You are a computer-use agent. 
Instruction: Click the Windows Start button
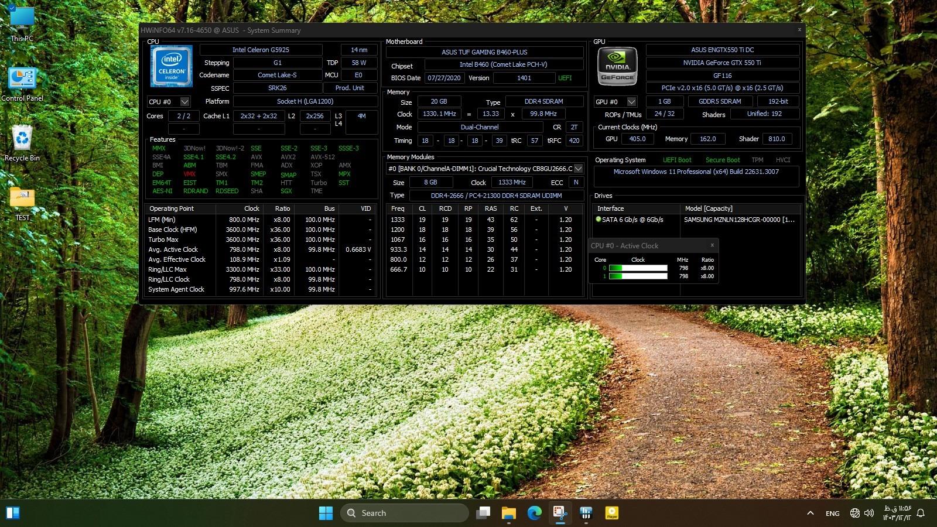click(x=326, y=513)
